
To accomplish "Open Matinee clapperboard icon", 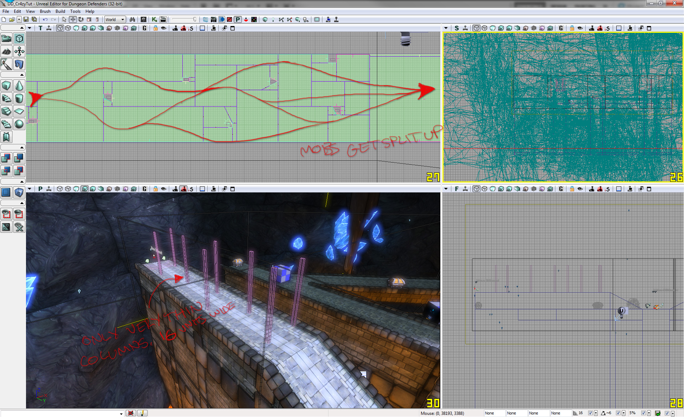I will 163,20.
